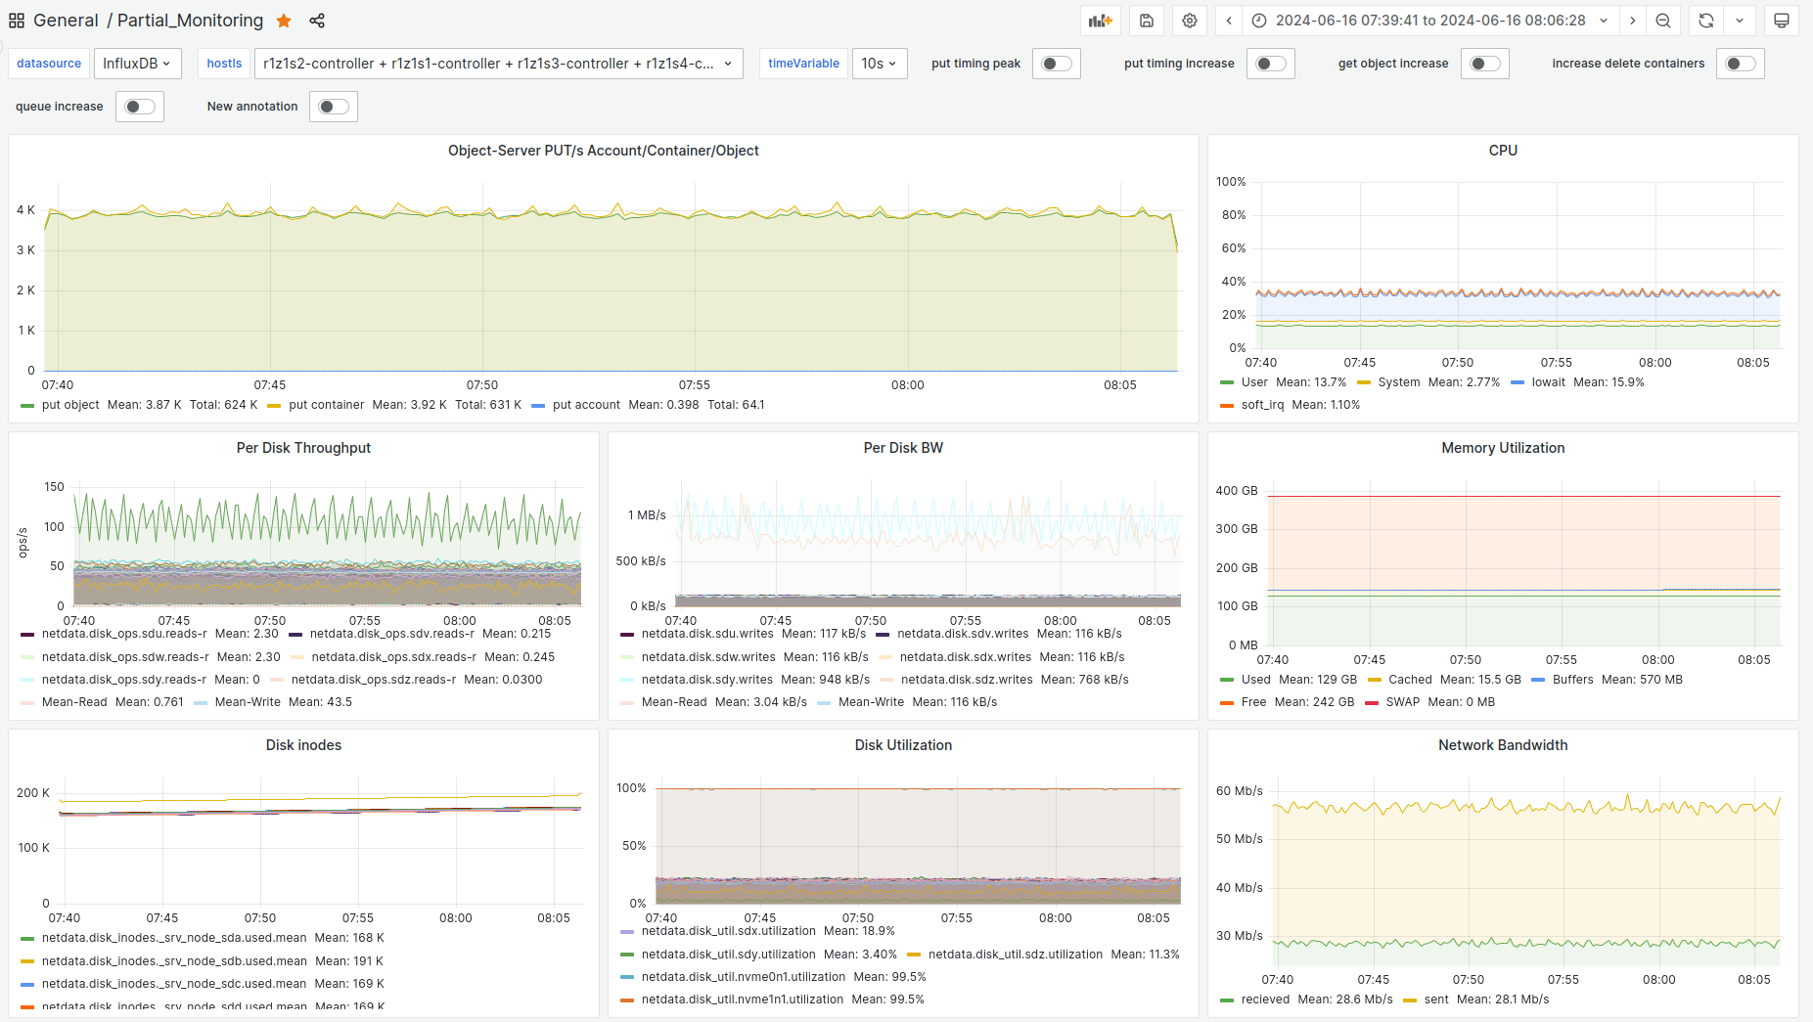Image resolution: width=1813 pixels, height=1022 pixels.
Task: Refresh the dashboard
Action: 1706,21
